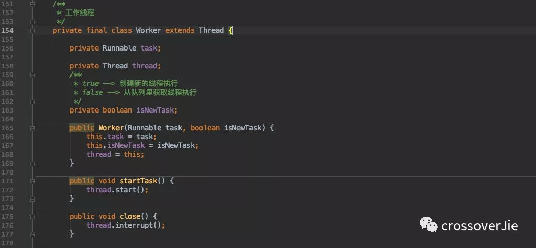
Task: Collapse the doc comment fold at line 151
Action: pyautogui.click(x=32, y=4)
